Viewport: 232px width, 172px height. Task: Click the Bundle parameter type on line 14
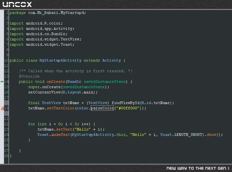coord(74,82)
